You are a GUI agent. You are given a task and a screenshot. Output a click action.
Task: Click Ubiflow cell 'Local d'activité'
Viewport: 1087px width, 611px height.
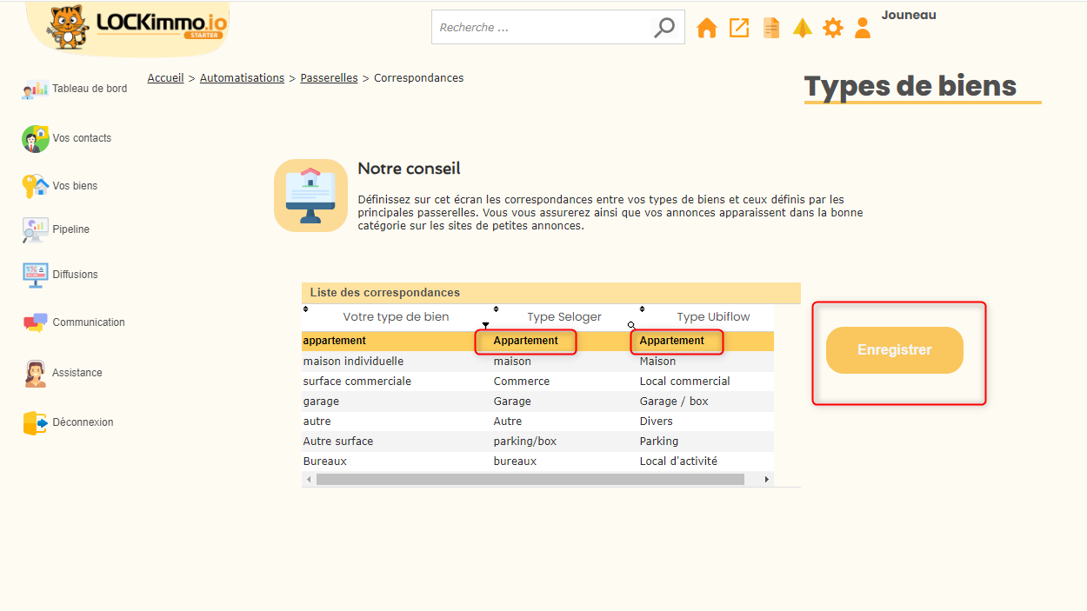click(x=678, y=462)
